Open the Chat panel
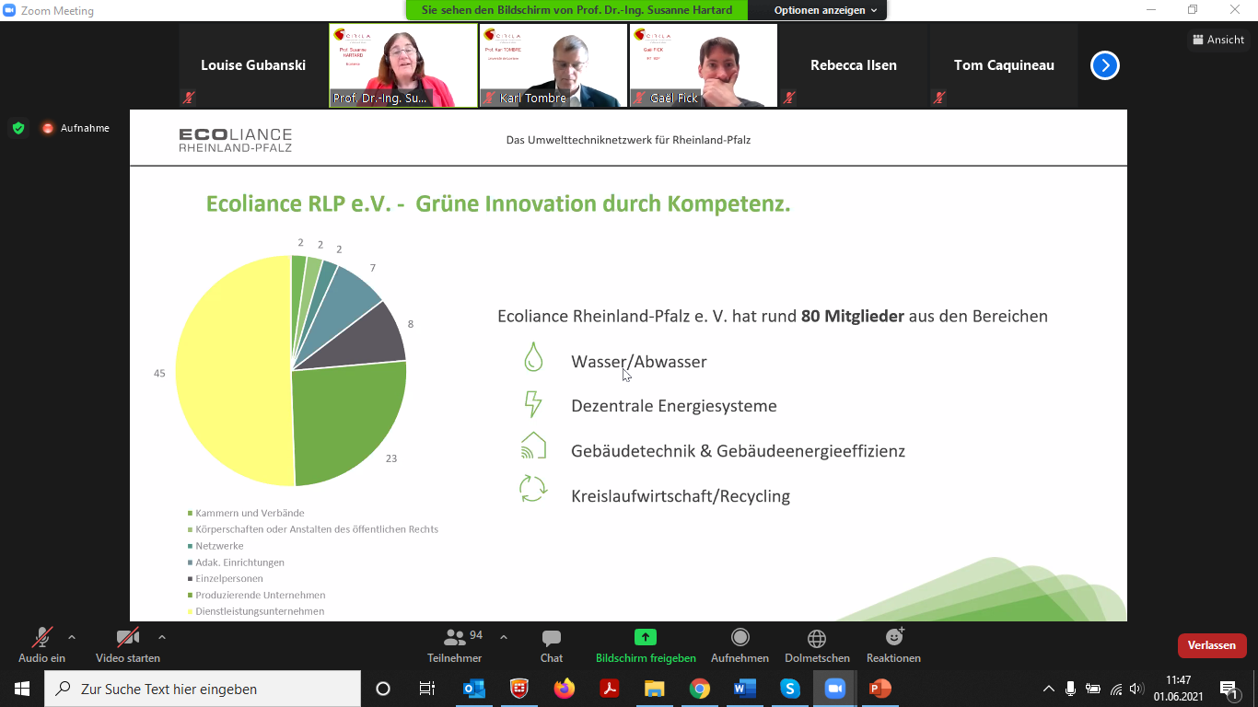 (x=552, y=645)
